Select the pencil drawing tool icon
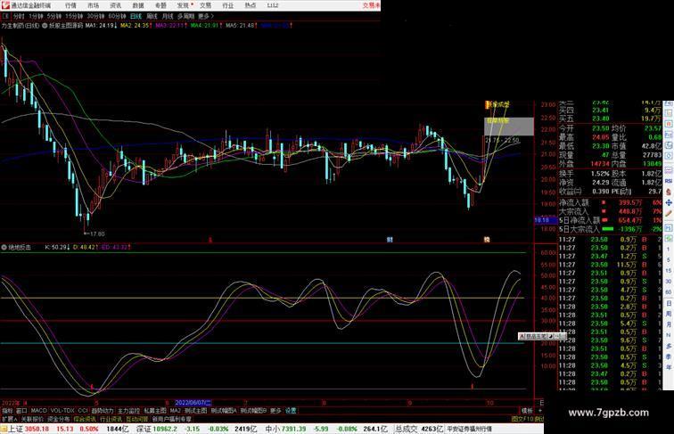The height and width of the screenshot is (434, 674). click(x=669, y=214)
